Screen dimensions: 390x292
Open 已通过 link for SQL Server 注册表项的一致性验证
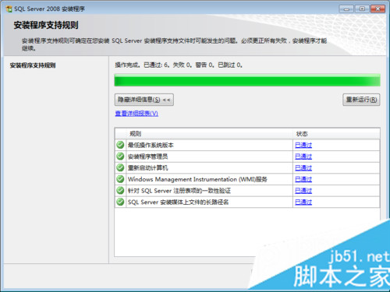click(x=303, y=191)
